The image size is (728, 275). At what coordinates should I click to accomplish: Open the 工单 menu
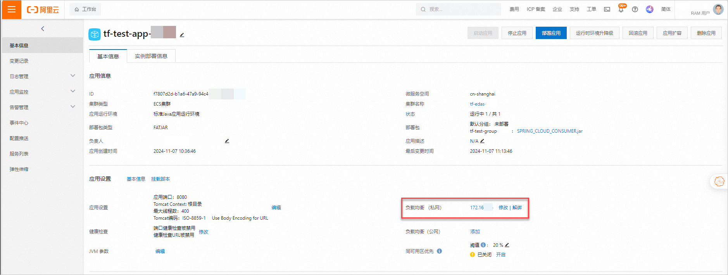592,9
